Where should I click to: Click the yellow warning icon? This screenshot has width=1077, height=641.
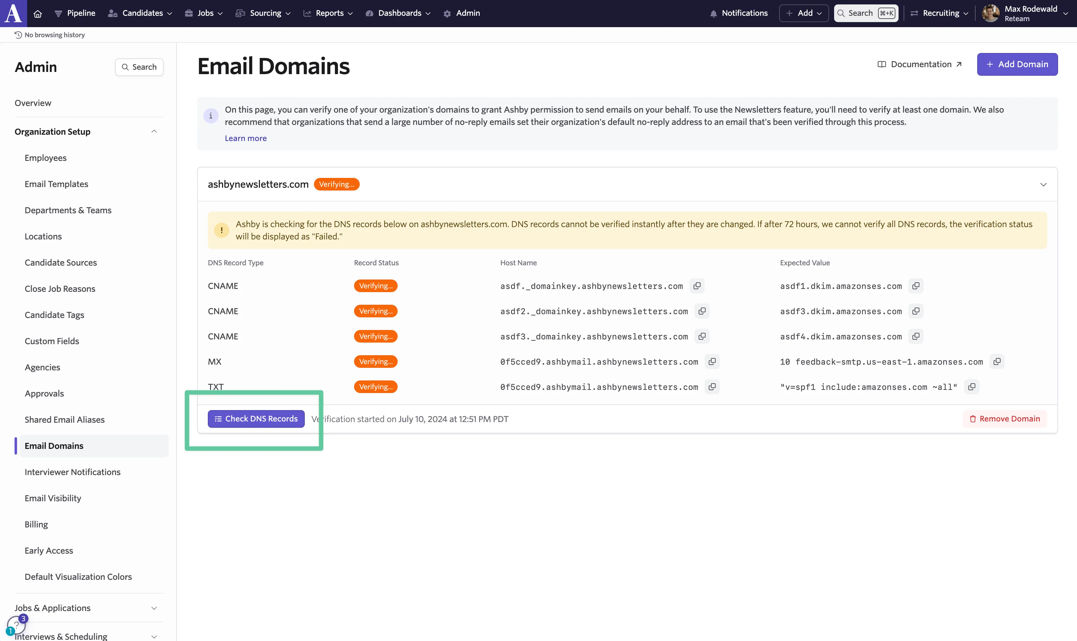coord(222,230)
